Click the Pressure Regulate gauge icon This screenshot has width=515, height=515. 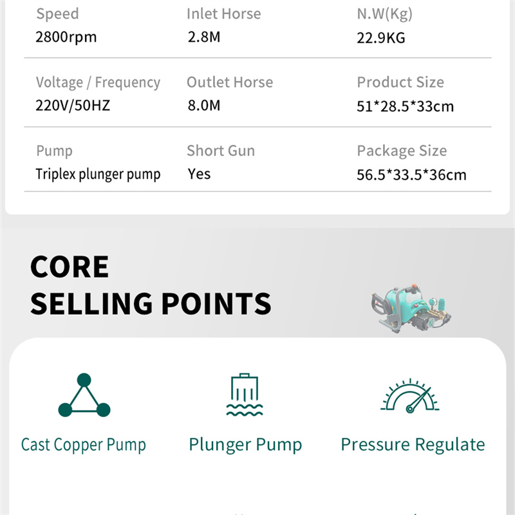click(x=409, y=395)
